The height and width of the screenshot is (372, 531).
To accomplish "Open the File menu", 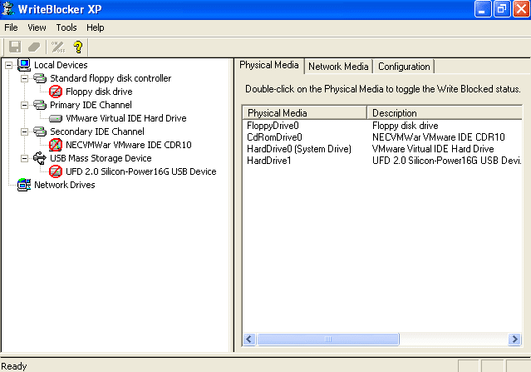I will coord(11,27).
